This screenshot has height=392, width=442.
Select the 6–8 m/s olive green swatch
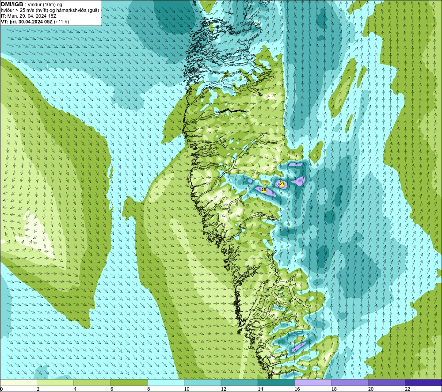pos(129,382)
